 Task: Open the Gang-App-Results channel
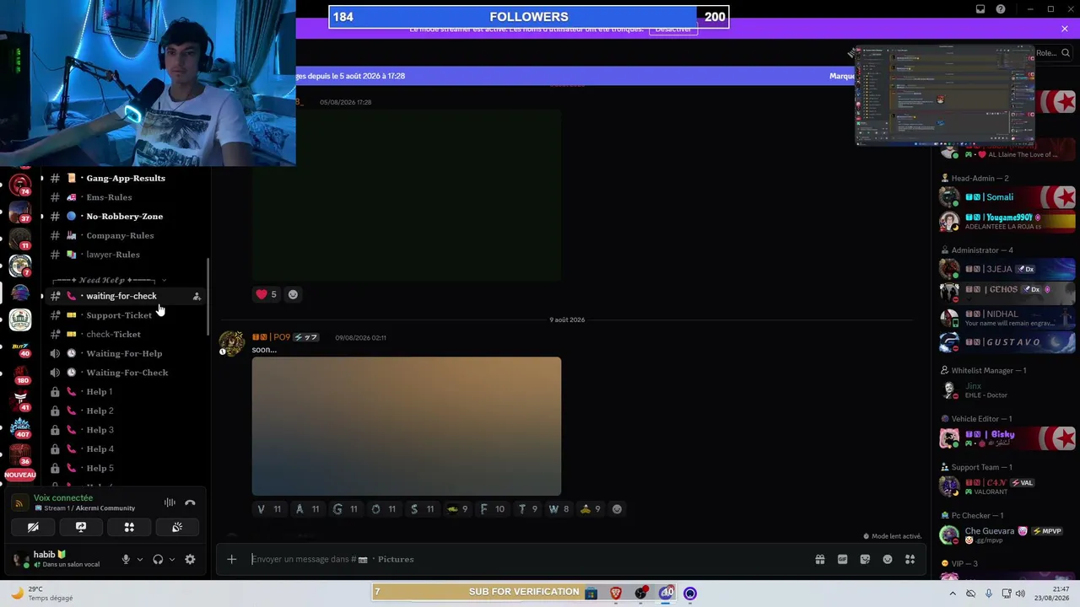click(125, 178)
